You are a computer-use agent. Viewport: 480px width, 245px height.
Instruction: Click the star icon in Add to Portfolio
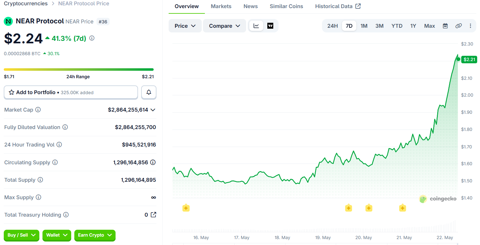coord(12,92)
